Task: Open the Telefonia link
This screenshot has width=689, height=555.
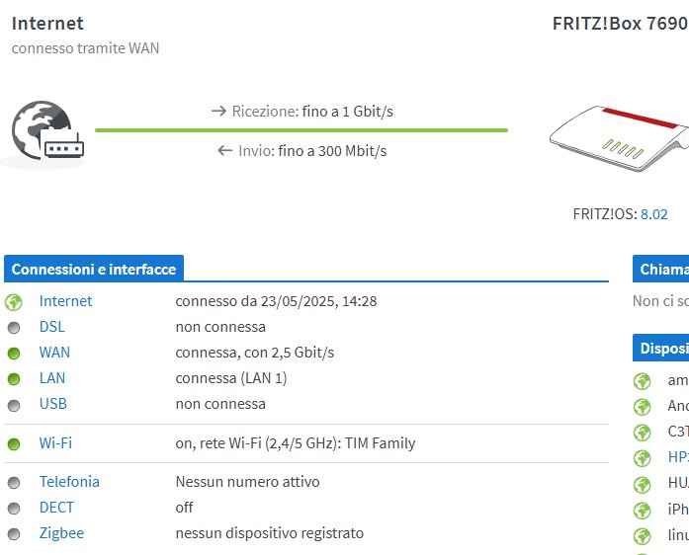Action: click(x=69, y=482)
